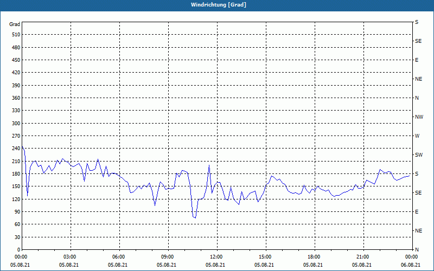This screenshot has width=434, height=271.
Task: Select the 240 y-axis label
Action: coord(16,149)
